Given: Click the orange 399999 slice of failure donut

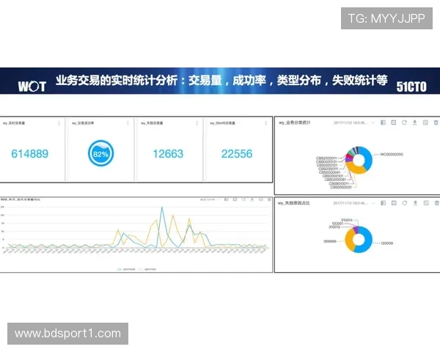Looking at the screenshot, I should [349, 241].
